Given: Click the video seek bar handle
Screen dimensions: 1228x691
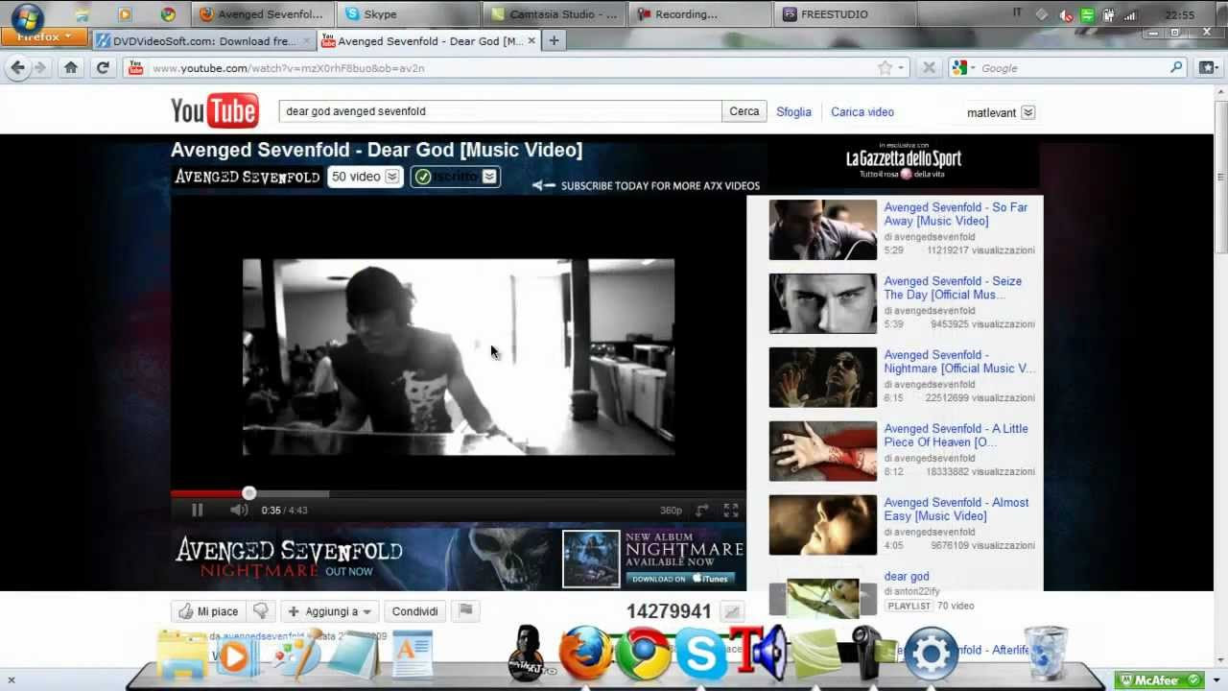Looking at the screenshot, I should (248, 492).
